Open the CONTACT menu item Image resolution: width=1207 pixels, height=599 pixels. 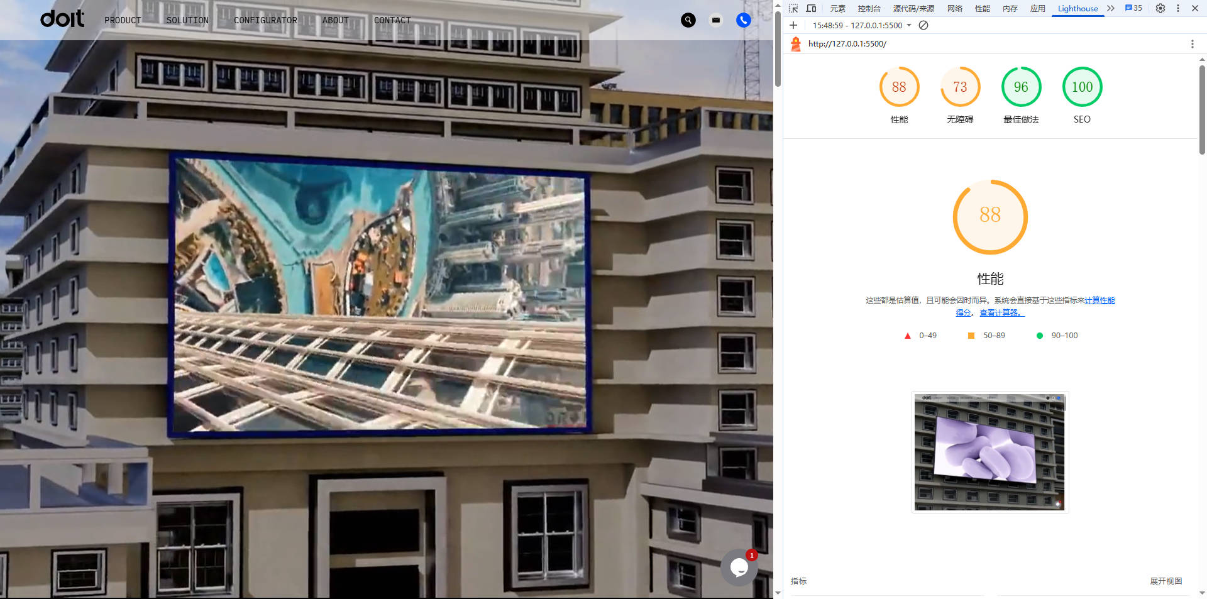[x=392, y=20]
